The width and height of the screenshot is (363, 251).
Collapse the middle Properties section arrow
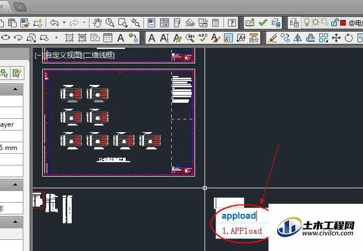pyautogui.click(x=15, y=184)
